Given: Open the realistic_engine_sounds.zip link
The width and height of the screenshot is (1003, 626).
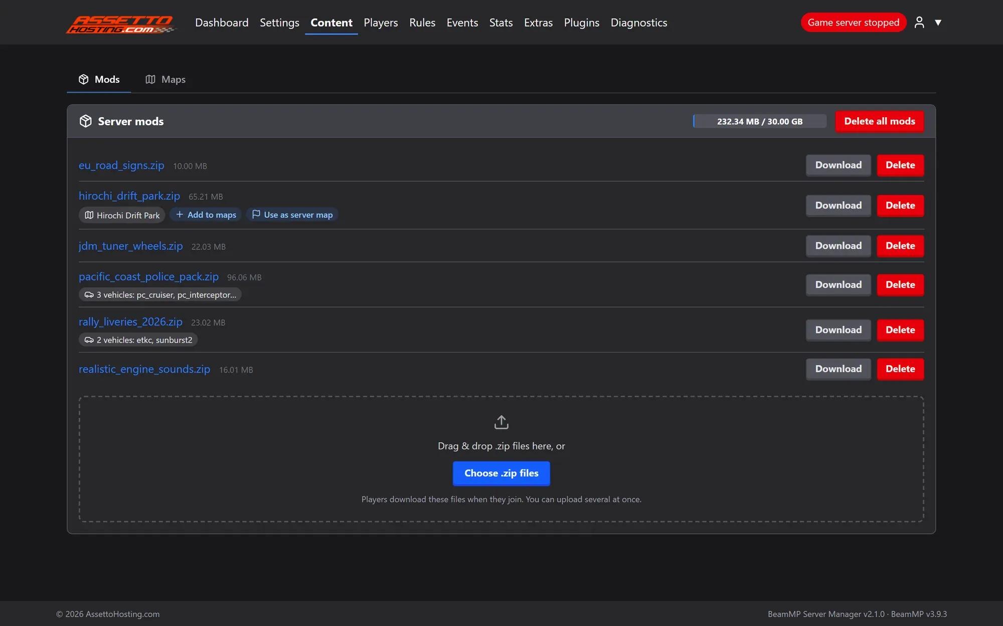Looking at the screenshot, I should 144,369.
